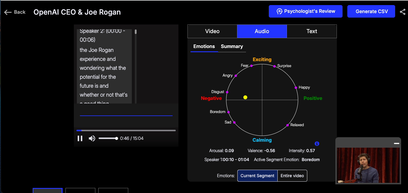This screenshot has height=193, width=408.
Task: Open the Emotions sub-tab
Action: [x=204, y=47]
